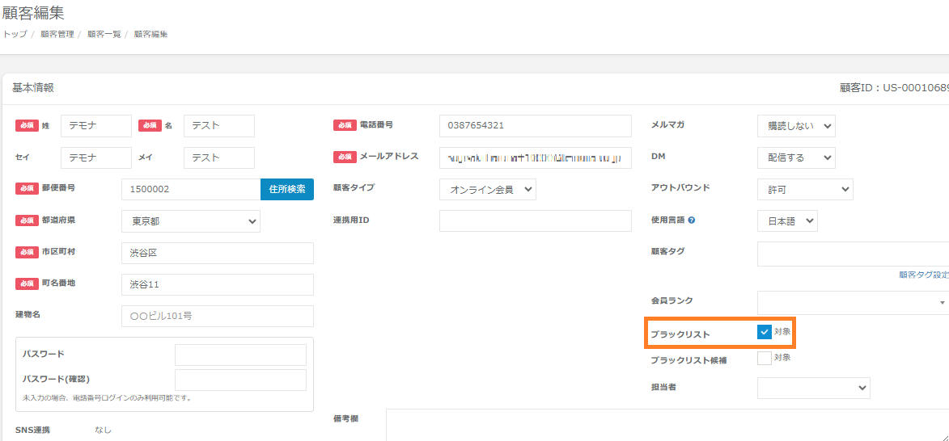This screenshot has height=441, width=949.
Task: Return to 顧客一覧 via the breadcrumb
Action: click(104, 34)
